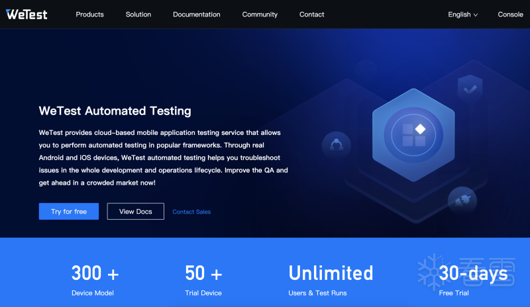Expand the English language dropdown
The height and width of the screenshot is (307, 530).
(x=462, y=14)
